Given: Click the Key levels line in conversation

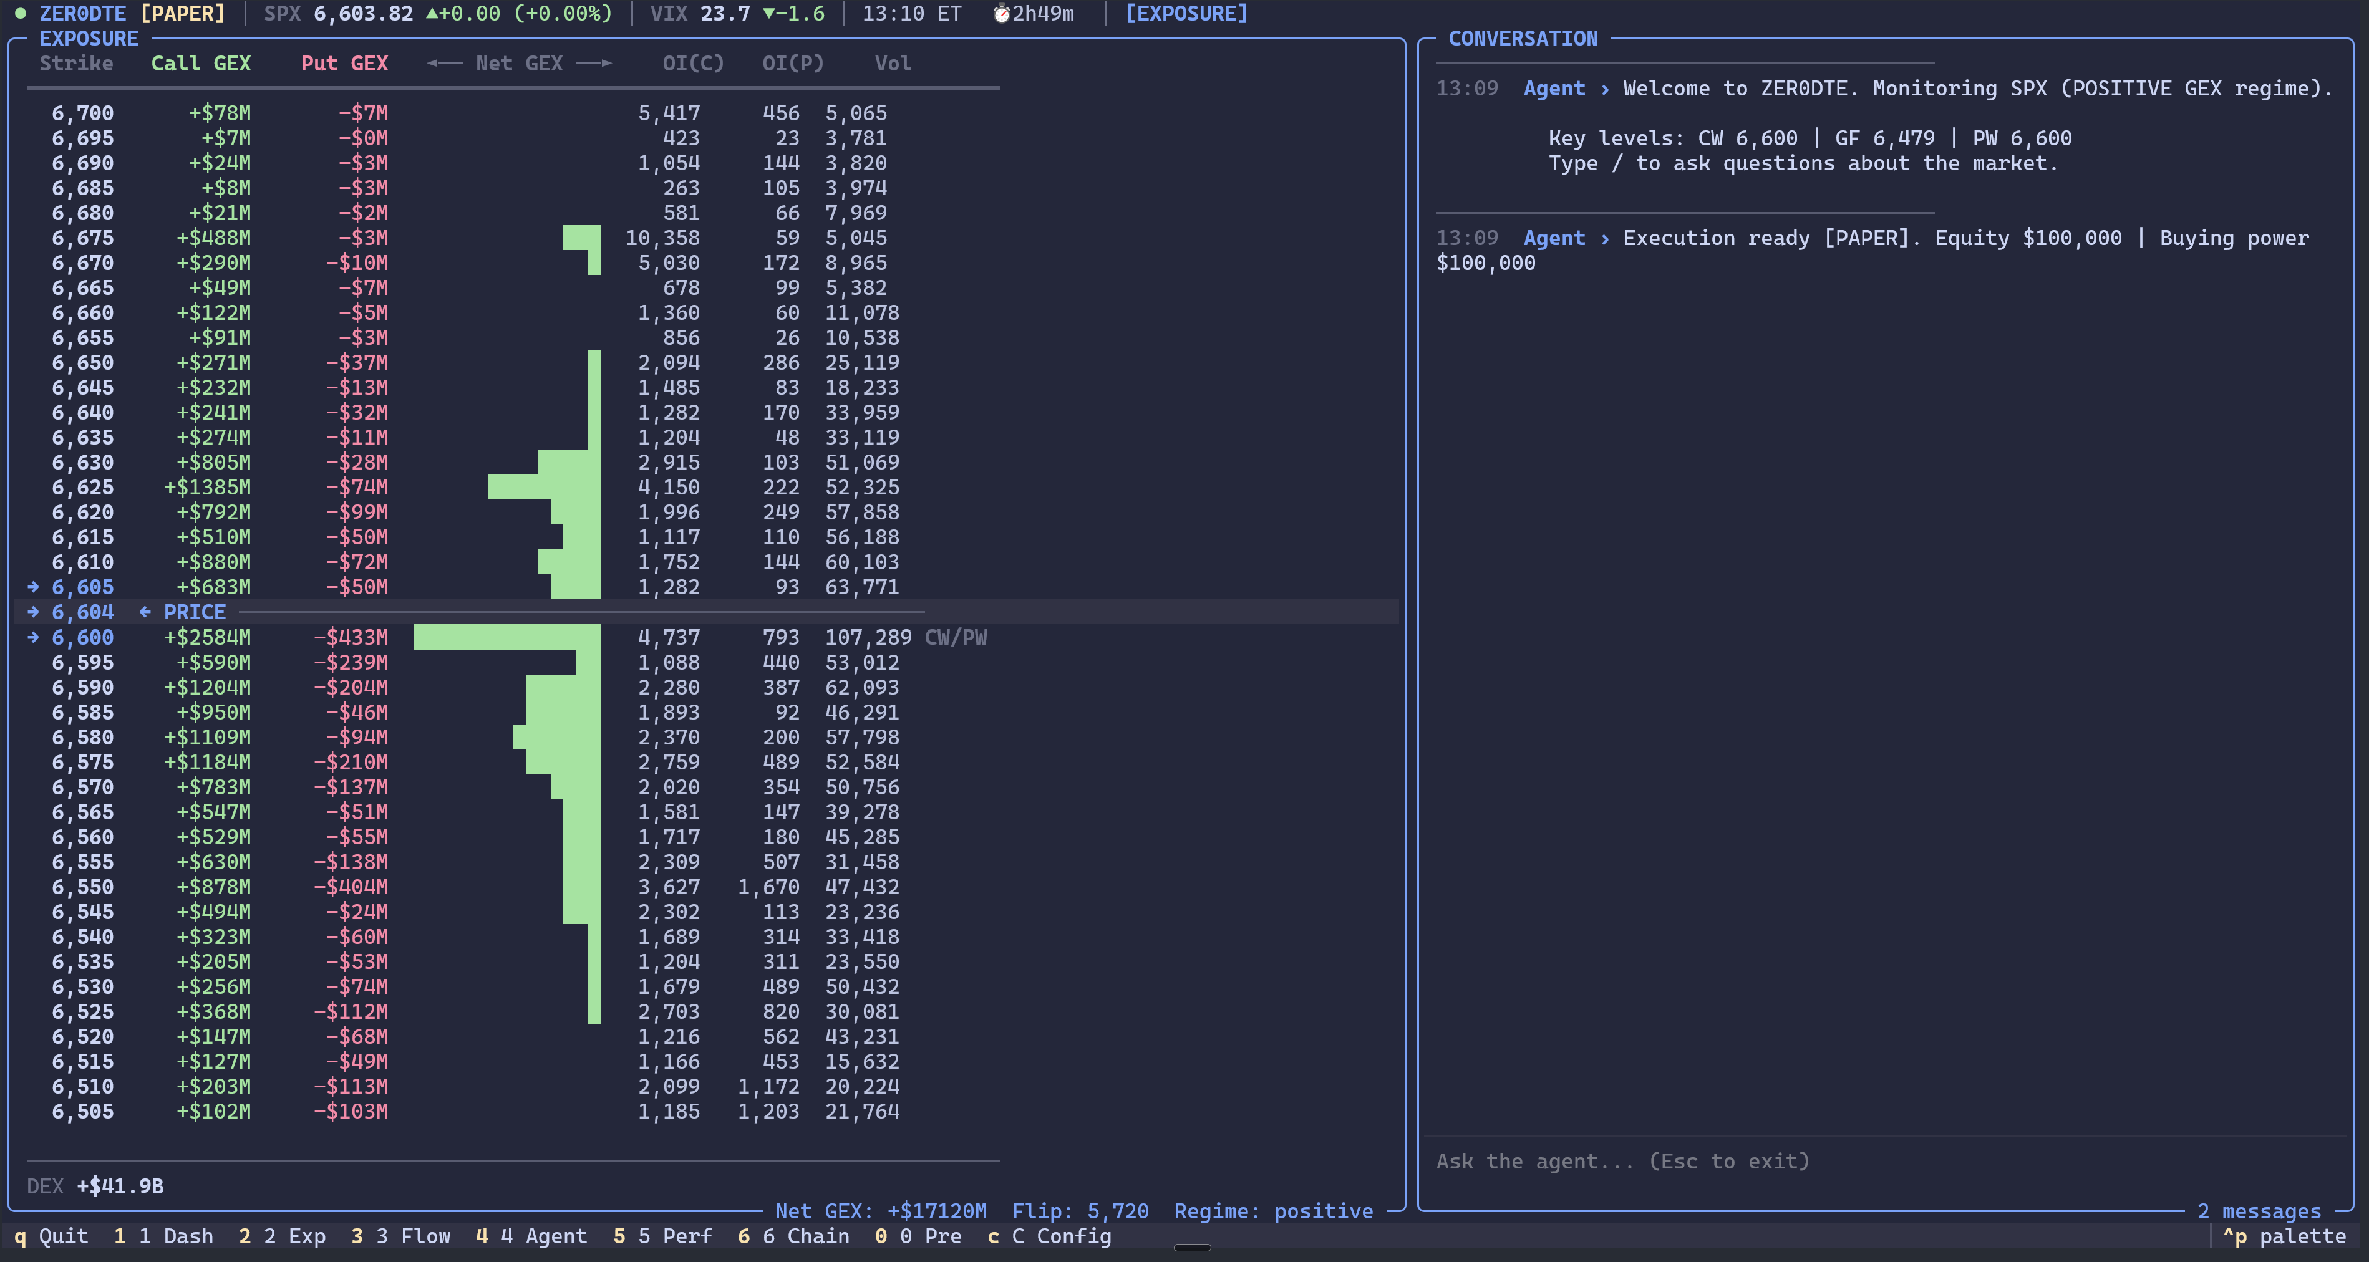Looking at the screenshot, I should tap(1810, 138).
